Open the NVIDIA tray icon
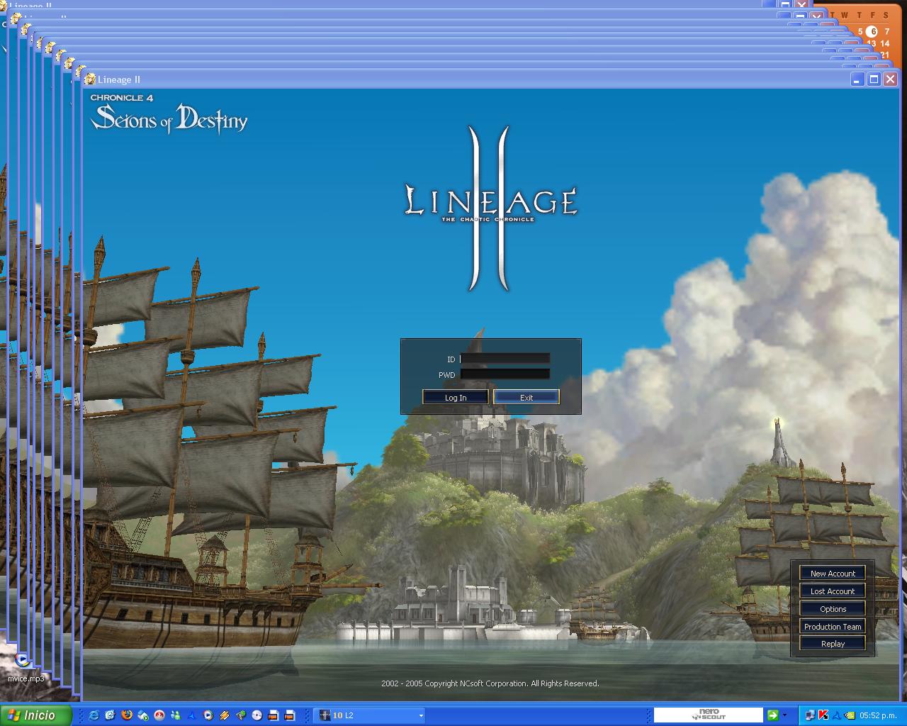Image resolution: width=907 pixels, height=726 pixels. pyautogui.click(x=849, y=715)
